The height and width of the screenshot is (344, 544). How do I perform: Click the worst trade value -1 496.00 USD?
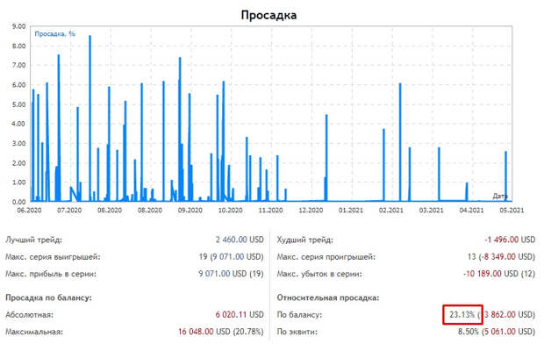click(510, 240)
